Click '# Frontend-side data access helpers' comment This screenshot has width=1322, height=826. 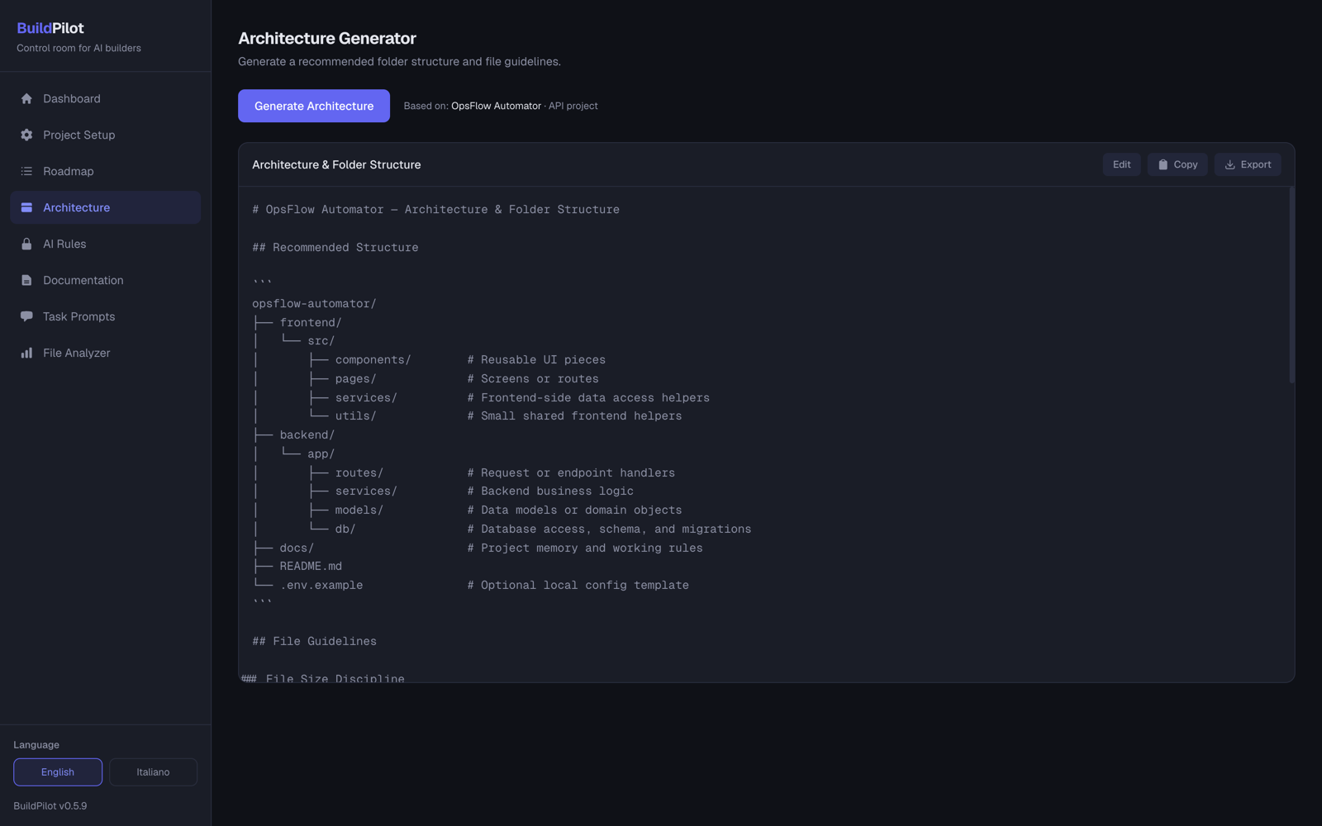(x=588, y=397)
